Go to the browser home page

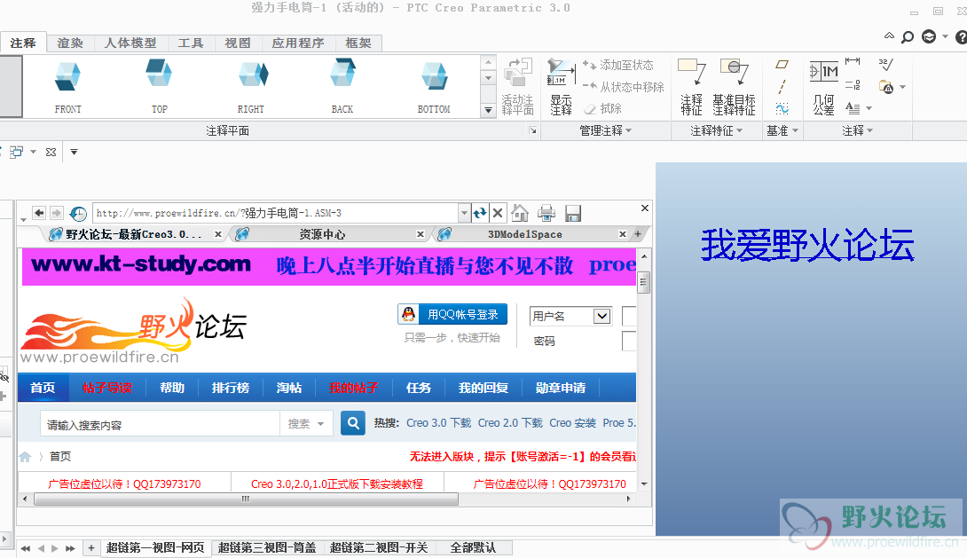pos(520,213)
